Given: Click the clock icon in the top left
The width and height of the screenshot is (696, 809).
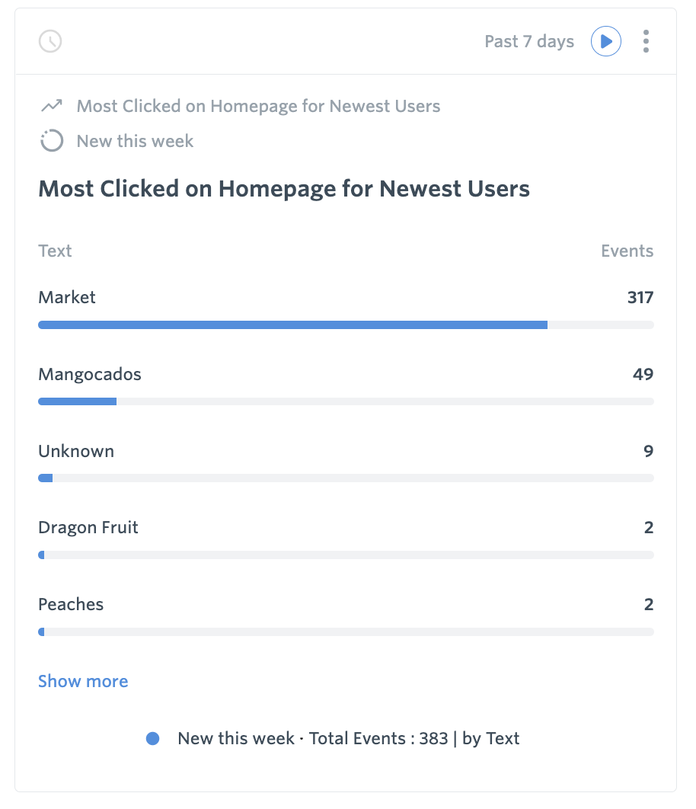Looking at the screenshot, I should (x=50, y=41).
